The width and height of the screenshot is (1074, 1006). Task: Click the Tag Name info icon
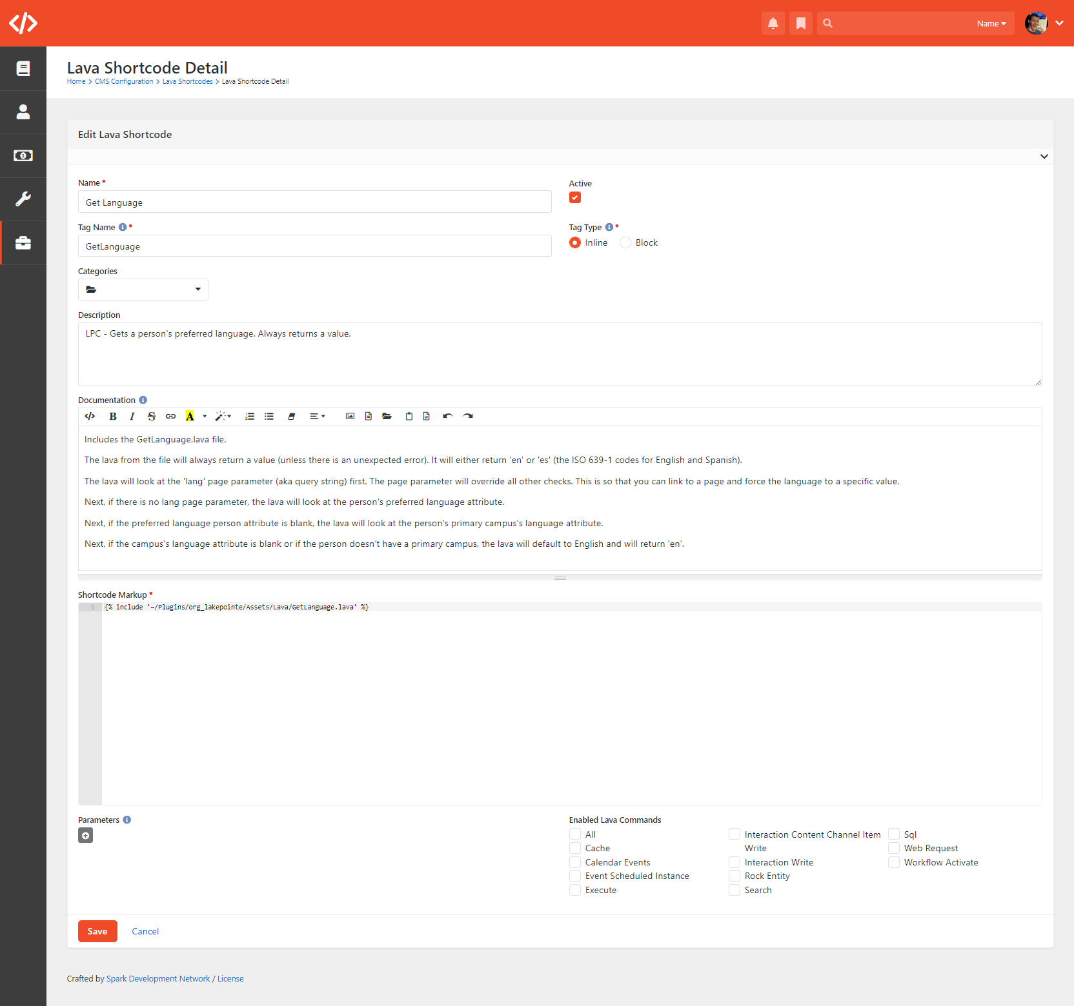pos(123,227)
